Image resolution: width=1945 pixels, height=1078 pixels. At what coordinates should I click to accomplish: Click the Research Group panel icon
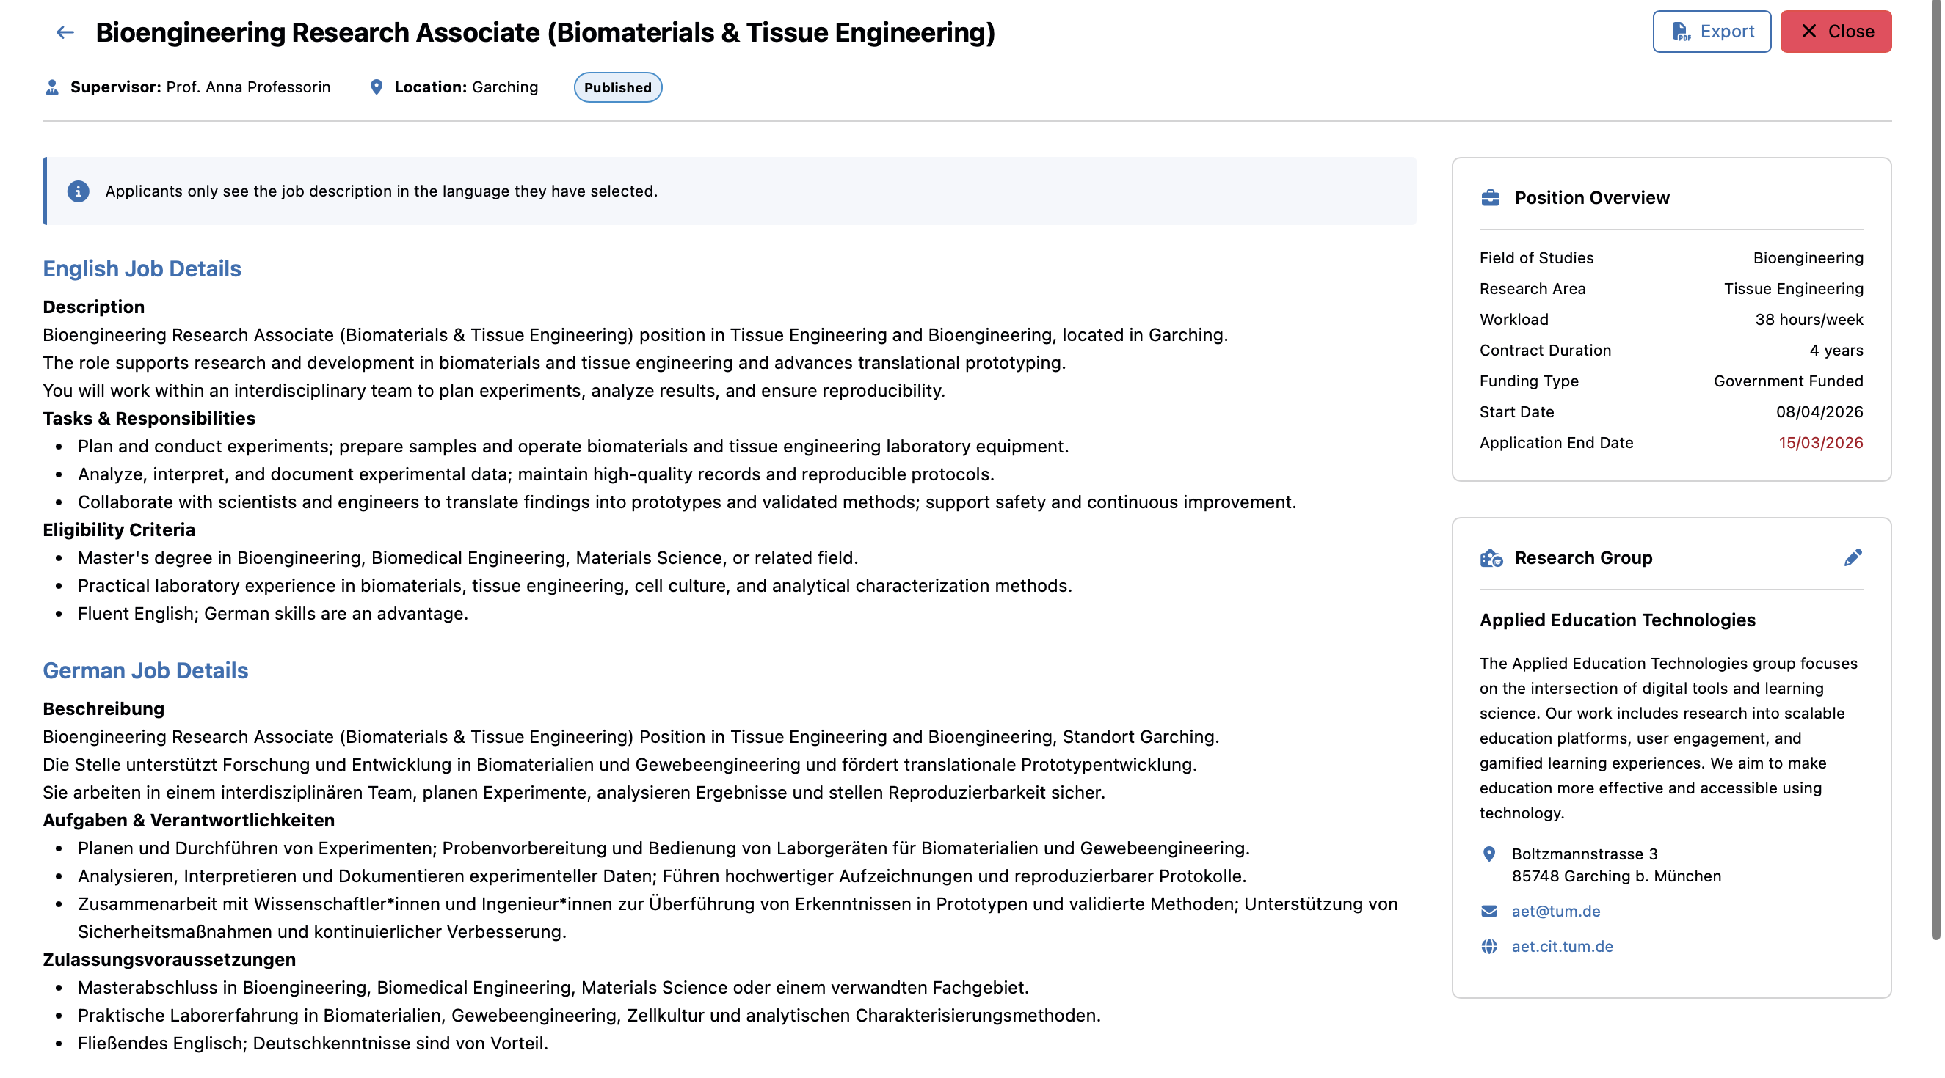(x=1490, y=557)
